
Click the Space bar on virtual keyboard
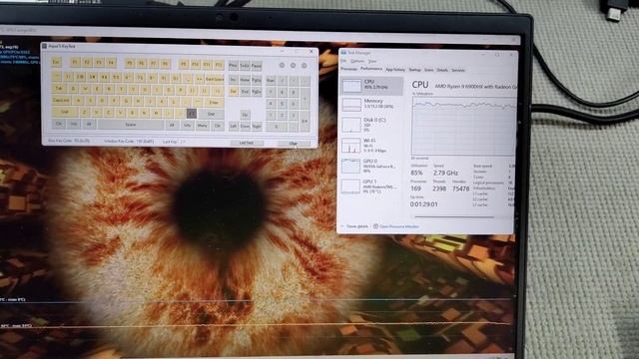pyautogui.click(x=131, y=125)
